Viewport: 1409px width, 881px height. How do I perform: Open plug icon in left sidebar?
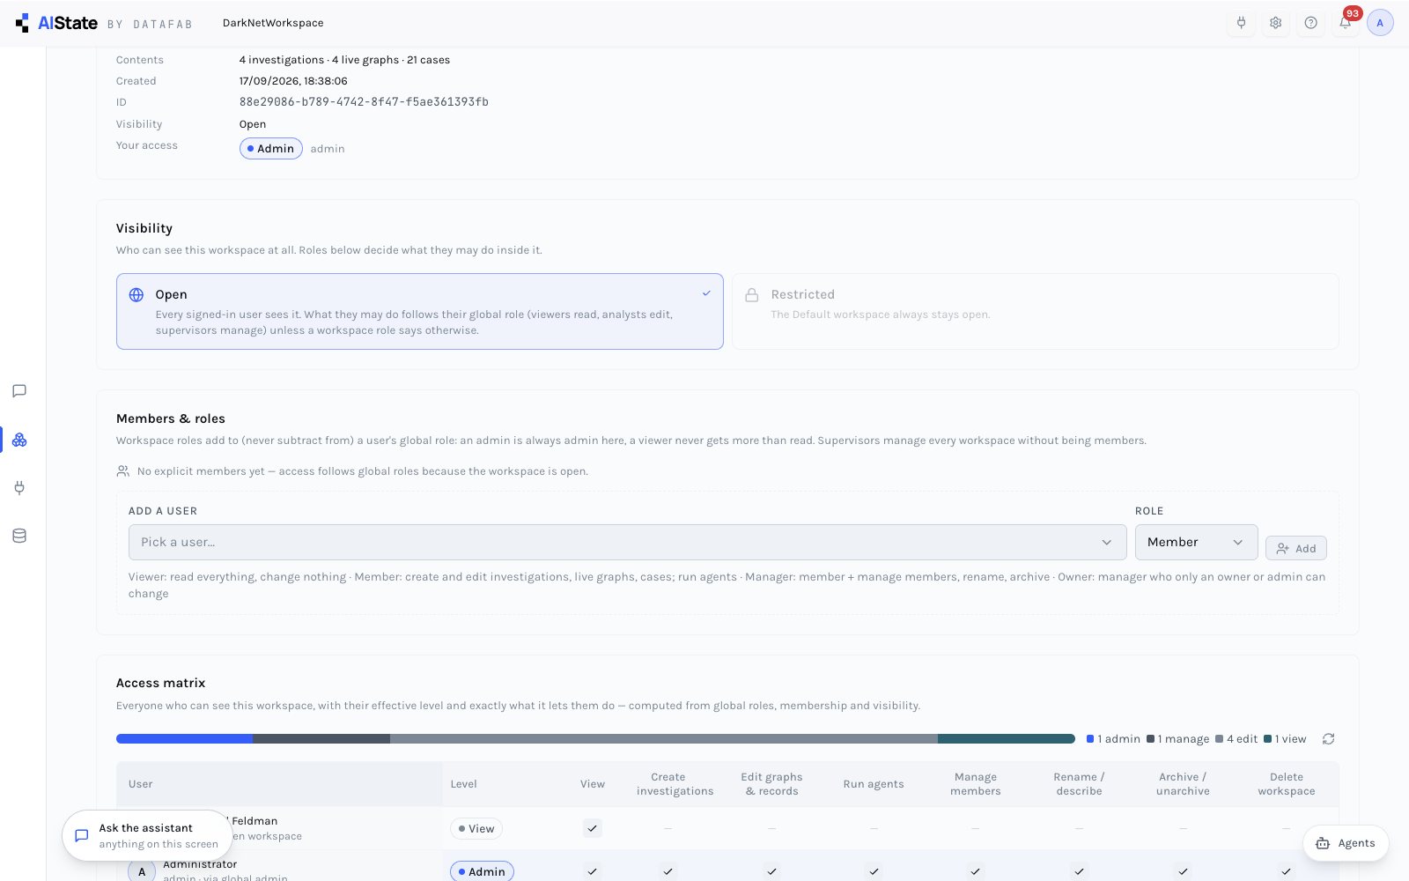[19, 487]
